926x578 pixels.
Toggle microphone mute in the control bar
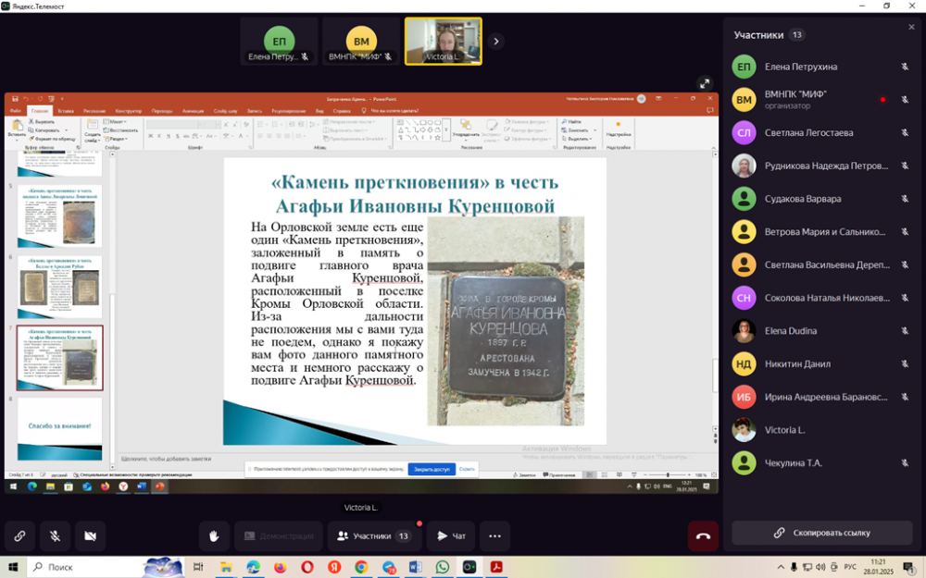55,536
